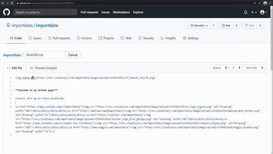
Task: Open the importdata repository name link
Action: click(47, 26)
